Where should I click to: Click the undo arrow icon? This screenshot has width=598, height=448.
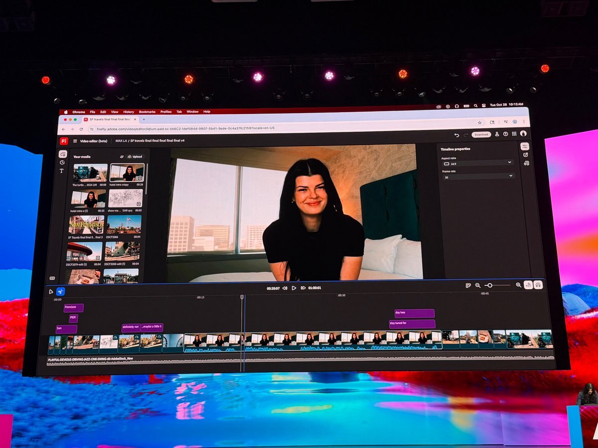click(456, 135)
